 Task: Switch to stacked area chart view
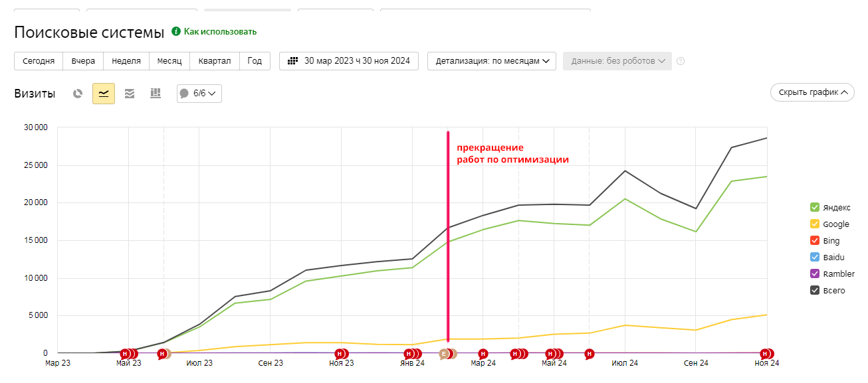coord(130,94)
